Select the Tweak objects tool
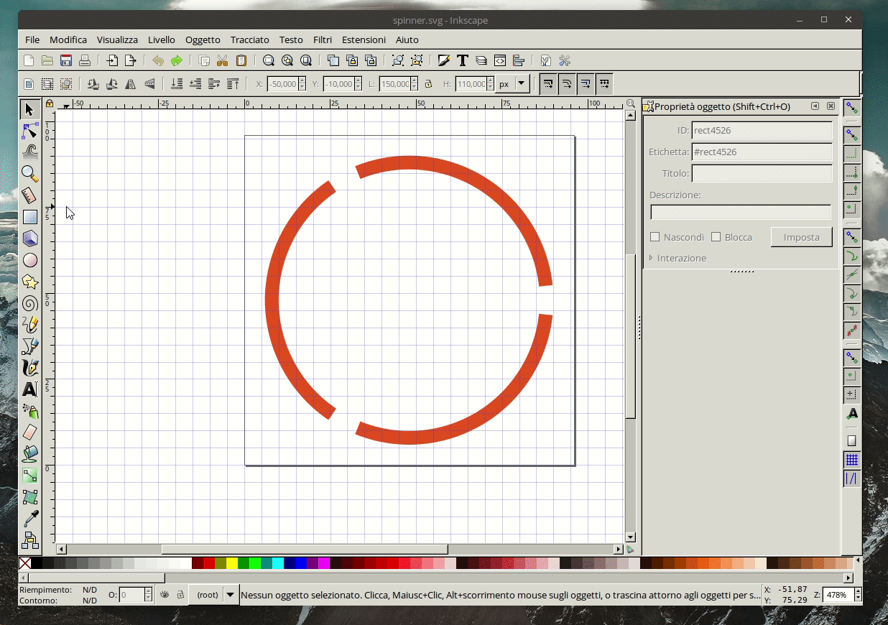 [x=29, y=152]
